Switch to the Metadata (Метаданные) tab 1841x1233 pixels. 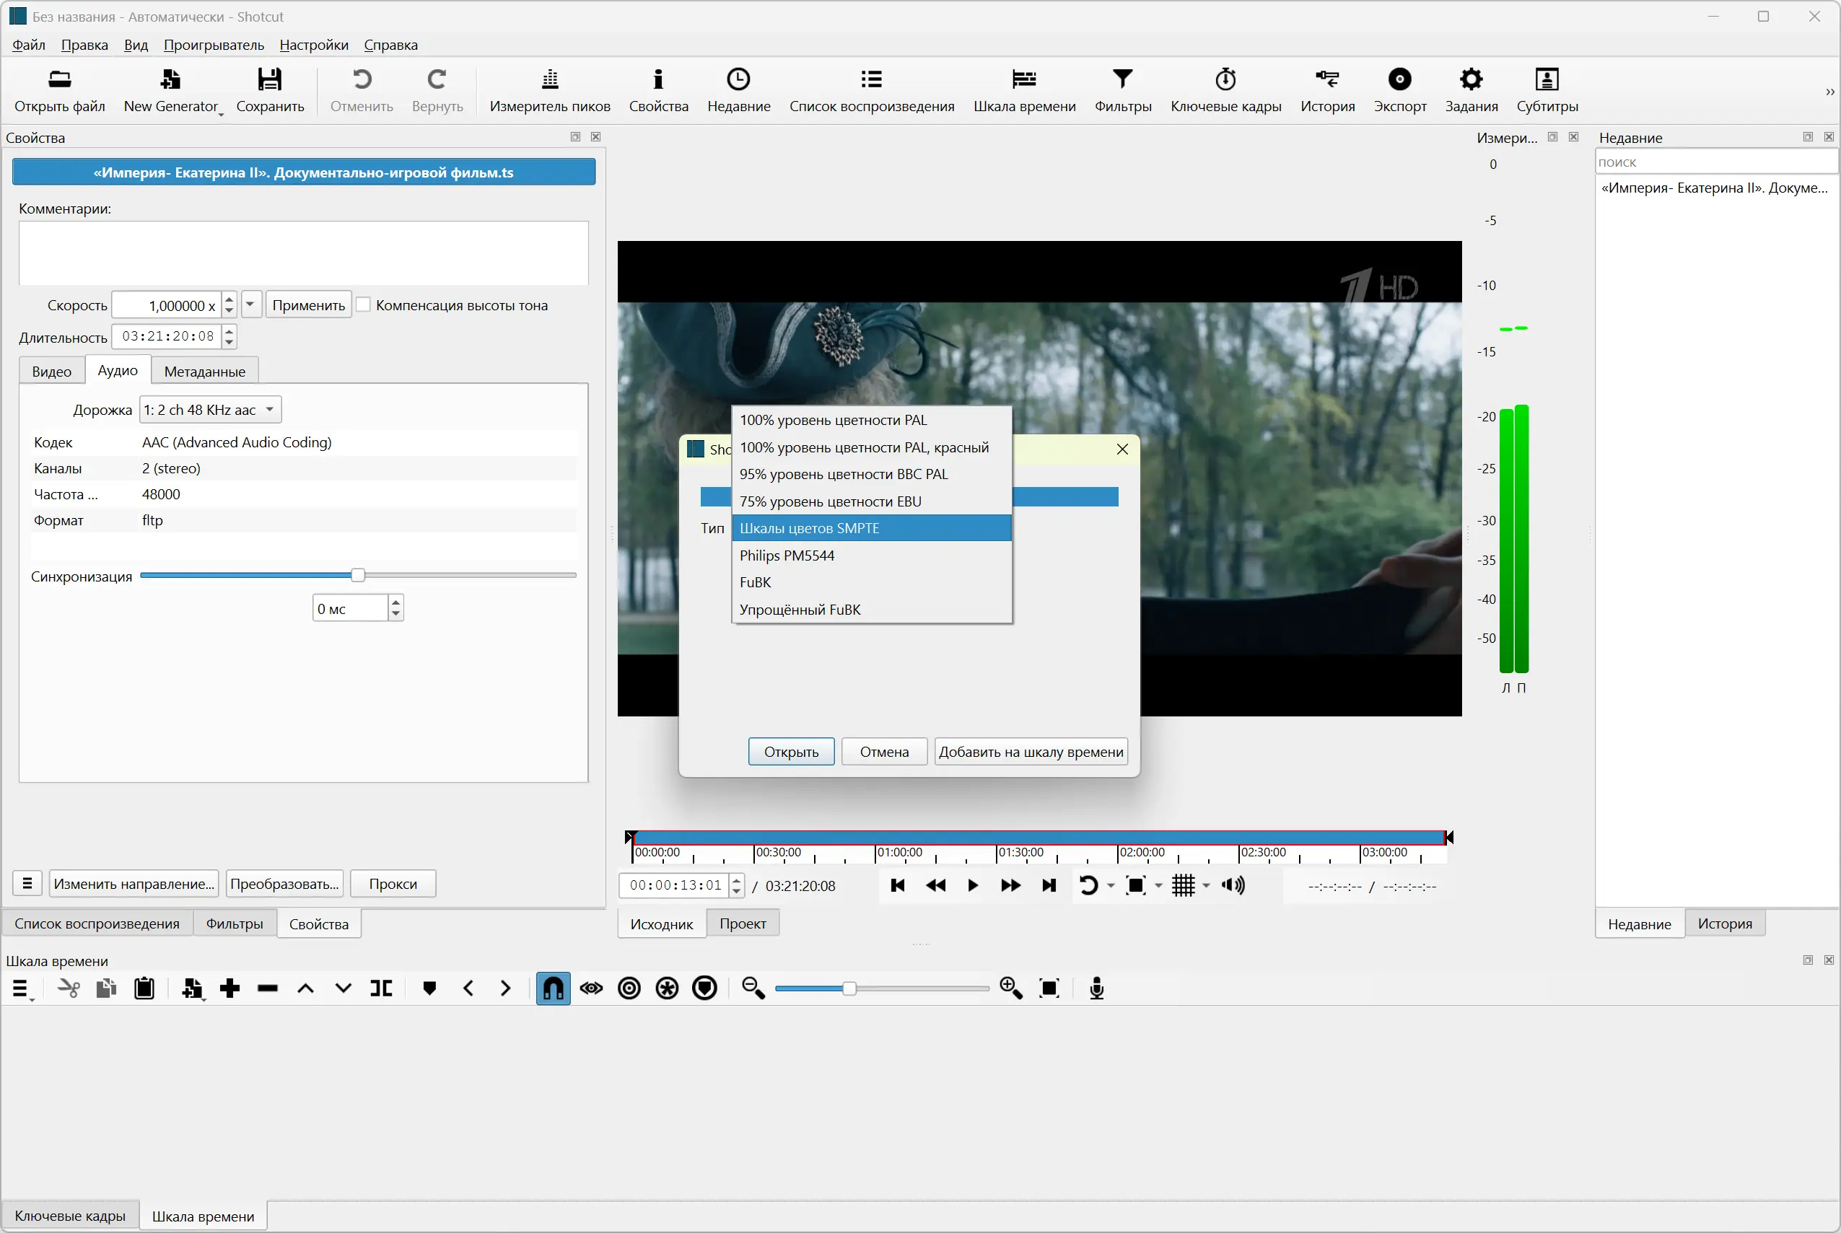[204, 371]
